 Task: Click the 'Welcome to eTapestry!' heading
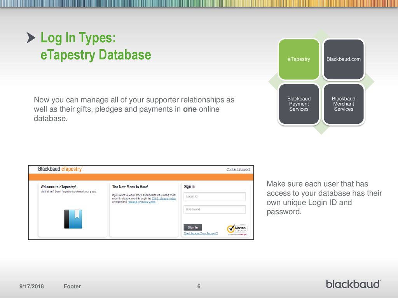pos(58,187)
